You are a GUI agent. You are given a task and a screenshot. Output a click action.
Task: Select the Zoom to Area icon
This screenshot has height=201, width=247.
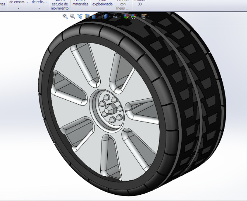point(72,16)
